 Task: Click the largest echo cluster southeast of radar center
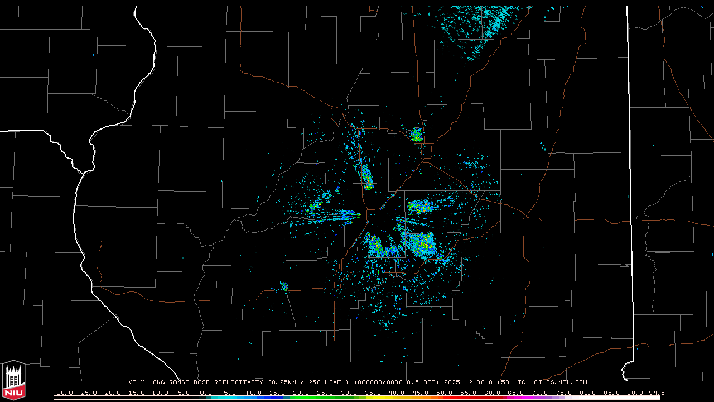[419, 243]
